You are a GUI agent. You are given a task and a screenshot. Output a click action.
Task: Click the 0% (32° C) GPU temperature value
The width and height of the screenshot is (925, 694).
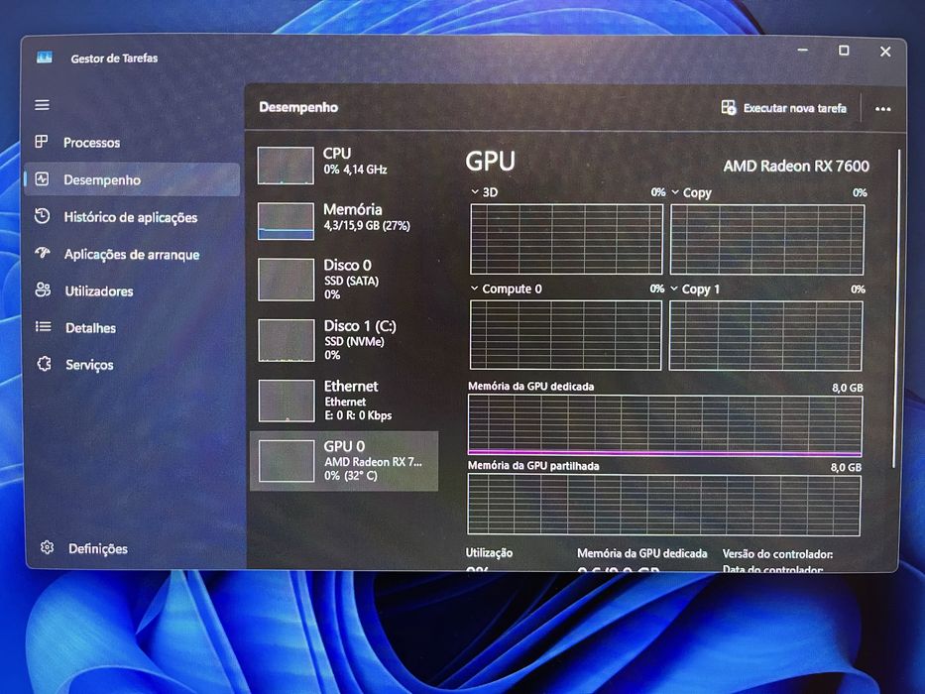[351, 476]
